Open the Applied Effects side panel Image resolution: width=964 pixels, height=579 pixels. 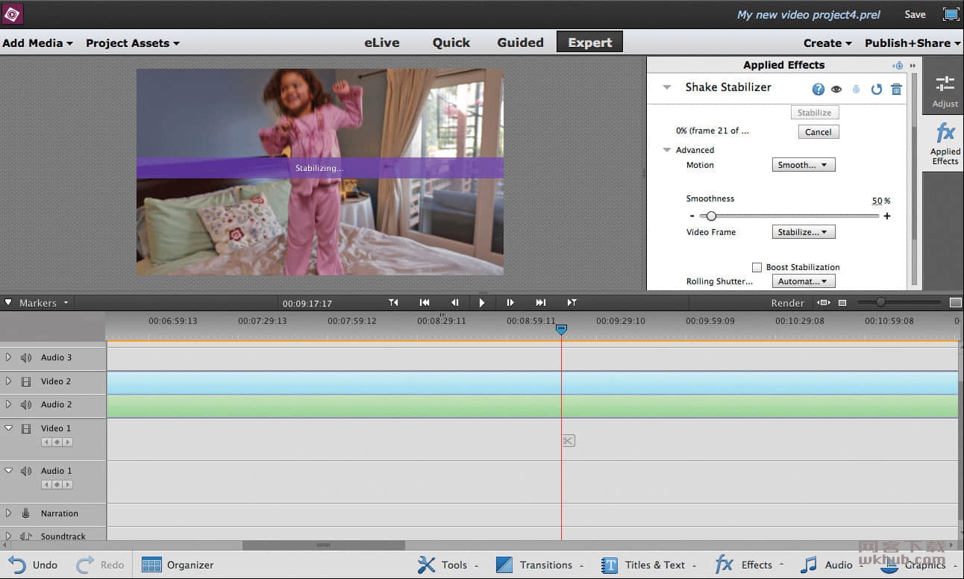945,144
